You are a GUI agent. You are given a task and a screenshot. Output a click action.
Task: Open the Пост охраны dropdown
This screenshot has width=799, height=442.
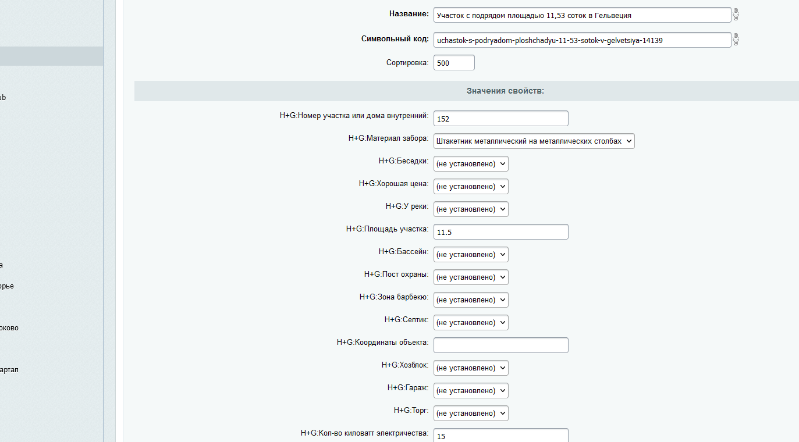471,277
